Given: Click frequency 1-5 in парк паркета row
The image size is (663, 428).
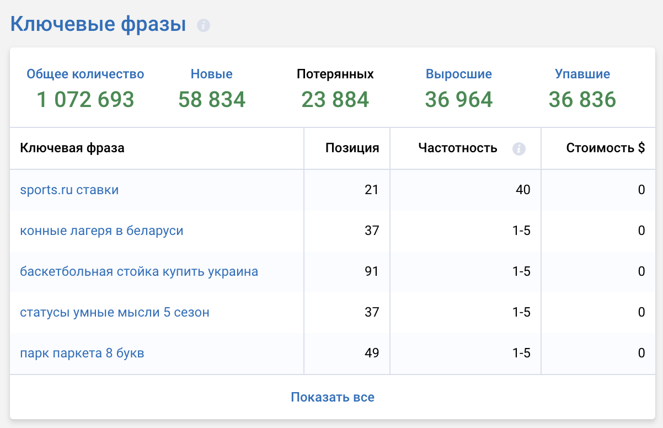Looking at the screenshot, I should (x=521, y=353).
